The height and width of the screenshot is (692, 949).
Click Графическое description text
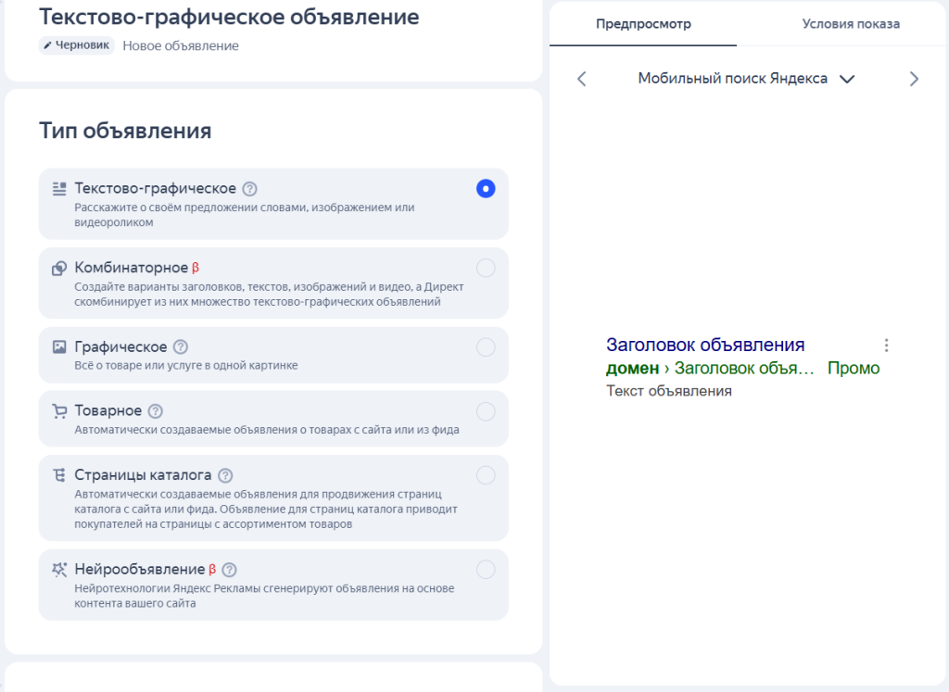point(186,365)
